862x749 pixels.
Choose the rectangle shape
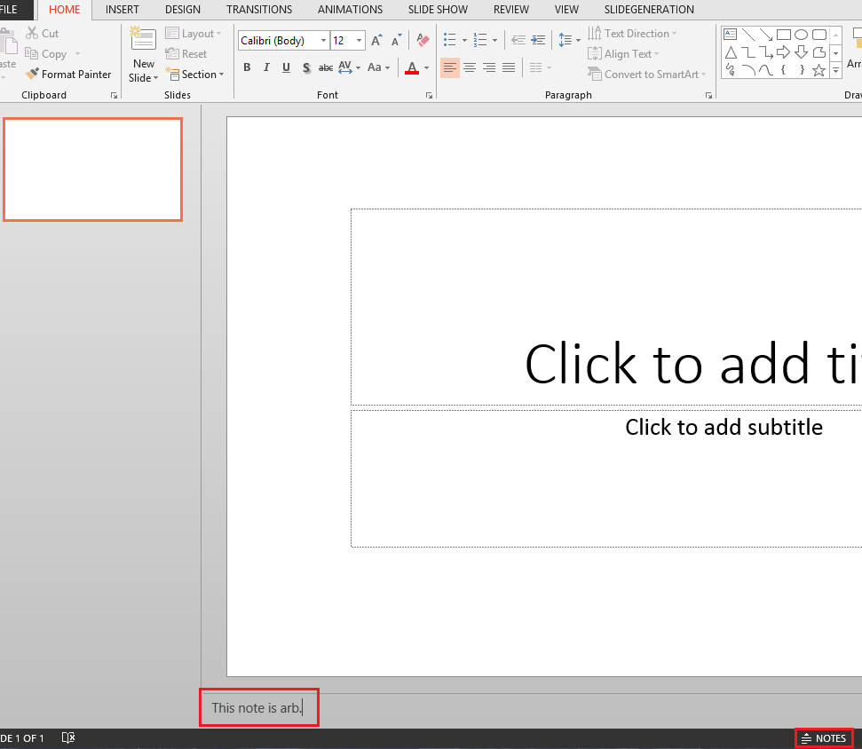783,35
